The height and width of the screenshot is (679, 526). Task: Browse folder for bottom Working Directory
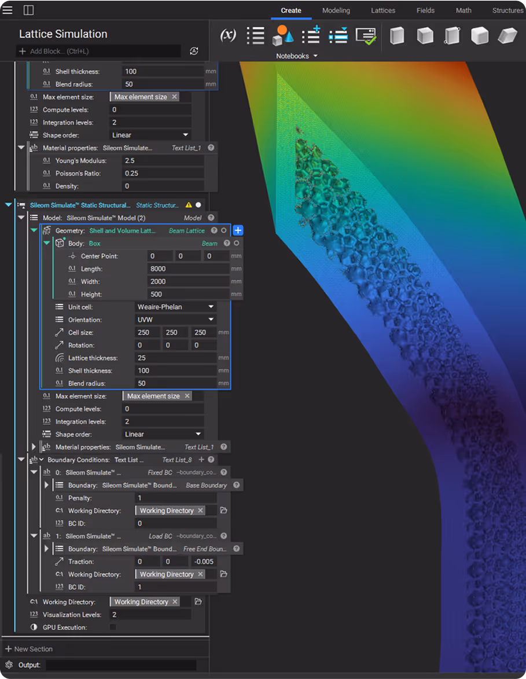[x=198, y=601]
